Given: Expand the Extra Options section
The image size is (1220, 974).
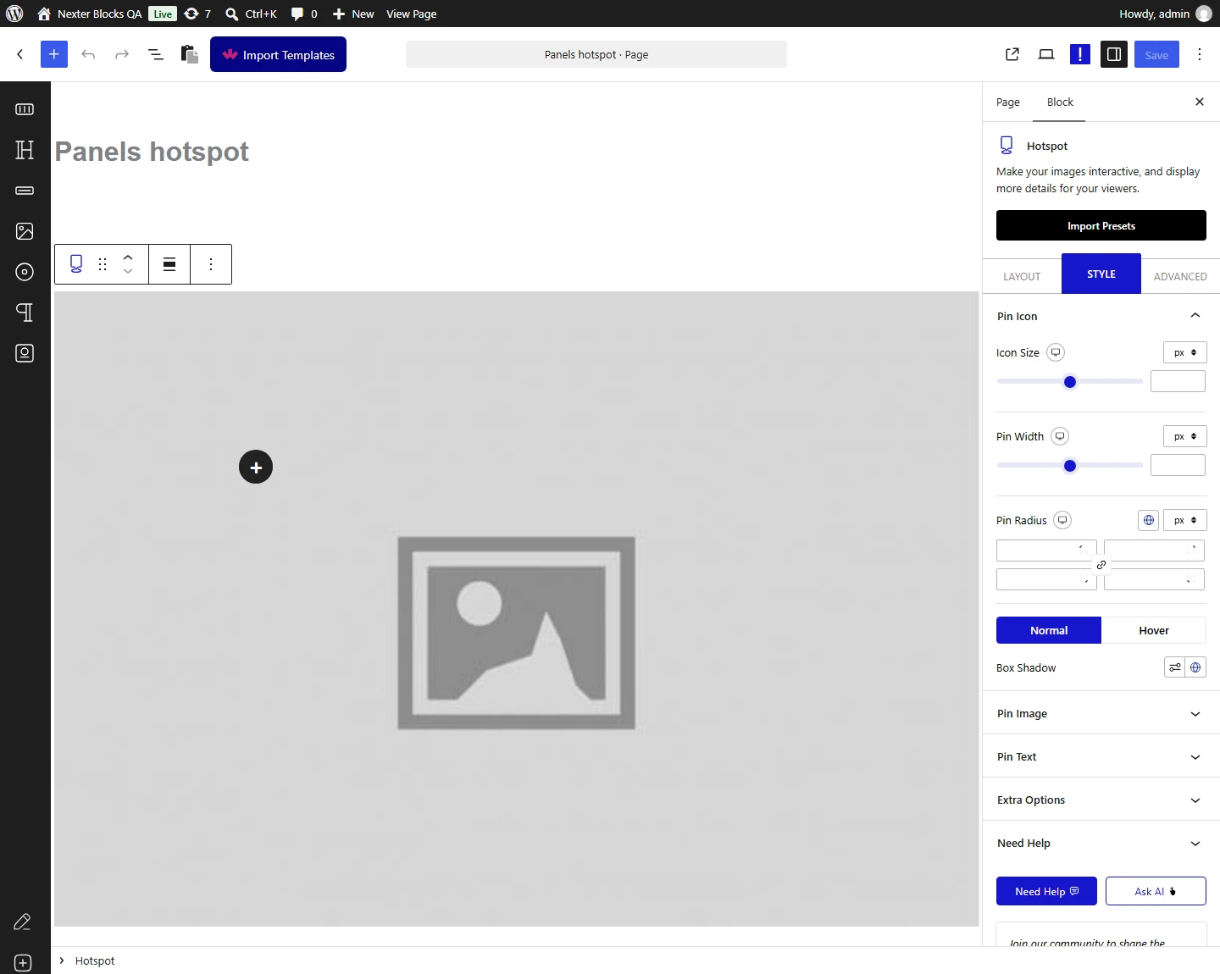Looking at the screenshot, I should [1101, 800].
